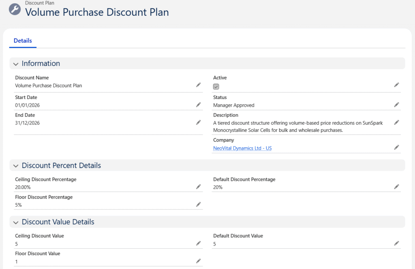Collapse the Information section
Image resolution: width=415 pixels, height=269 pixels.
16,64
